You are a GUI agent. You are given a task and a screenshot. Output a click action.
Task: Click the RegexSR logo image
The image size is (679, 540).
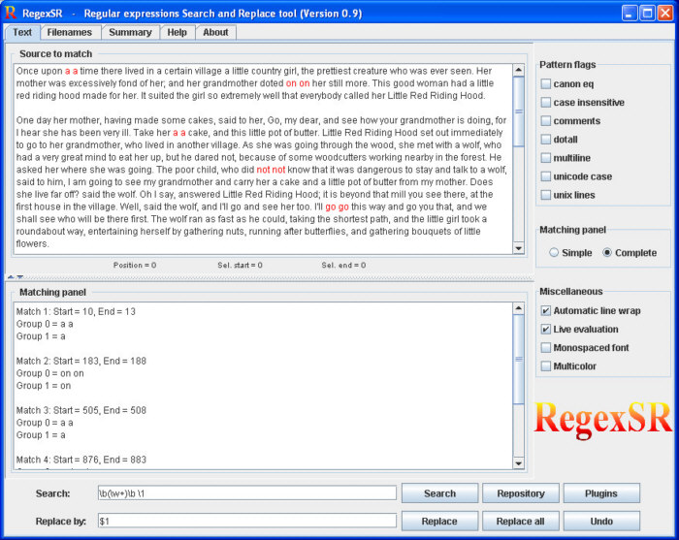tap(603, 418)
